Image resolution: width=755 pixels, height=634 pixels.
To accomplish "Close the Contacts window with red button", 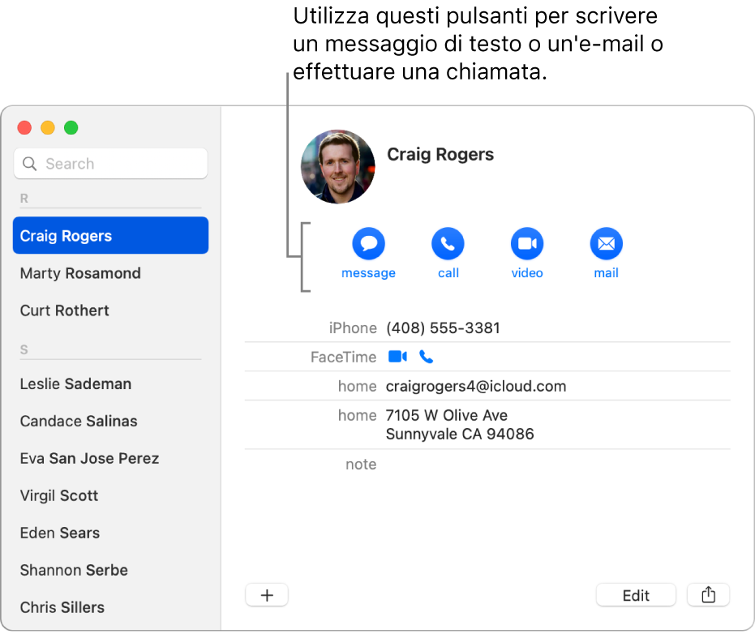I will 24,127.
